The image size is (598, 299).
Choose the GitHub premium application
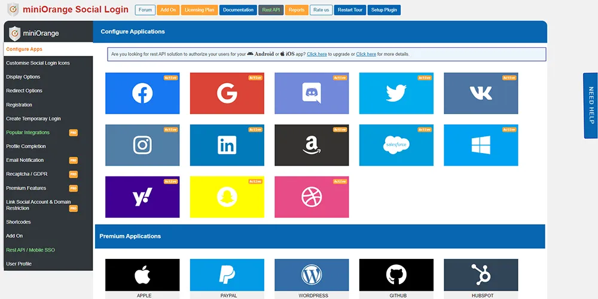click(396, 275)
